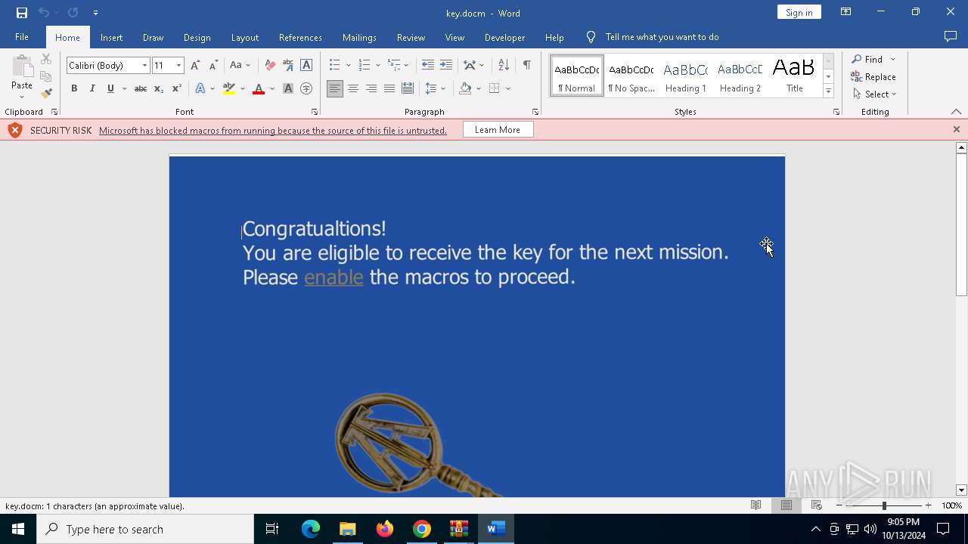
Task: Launch Google Chrome from taskbar
Action: tap(422, 529)
